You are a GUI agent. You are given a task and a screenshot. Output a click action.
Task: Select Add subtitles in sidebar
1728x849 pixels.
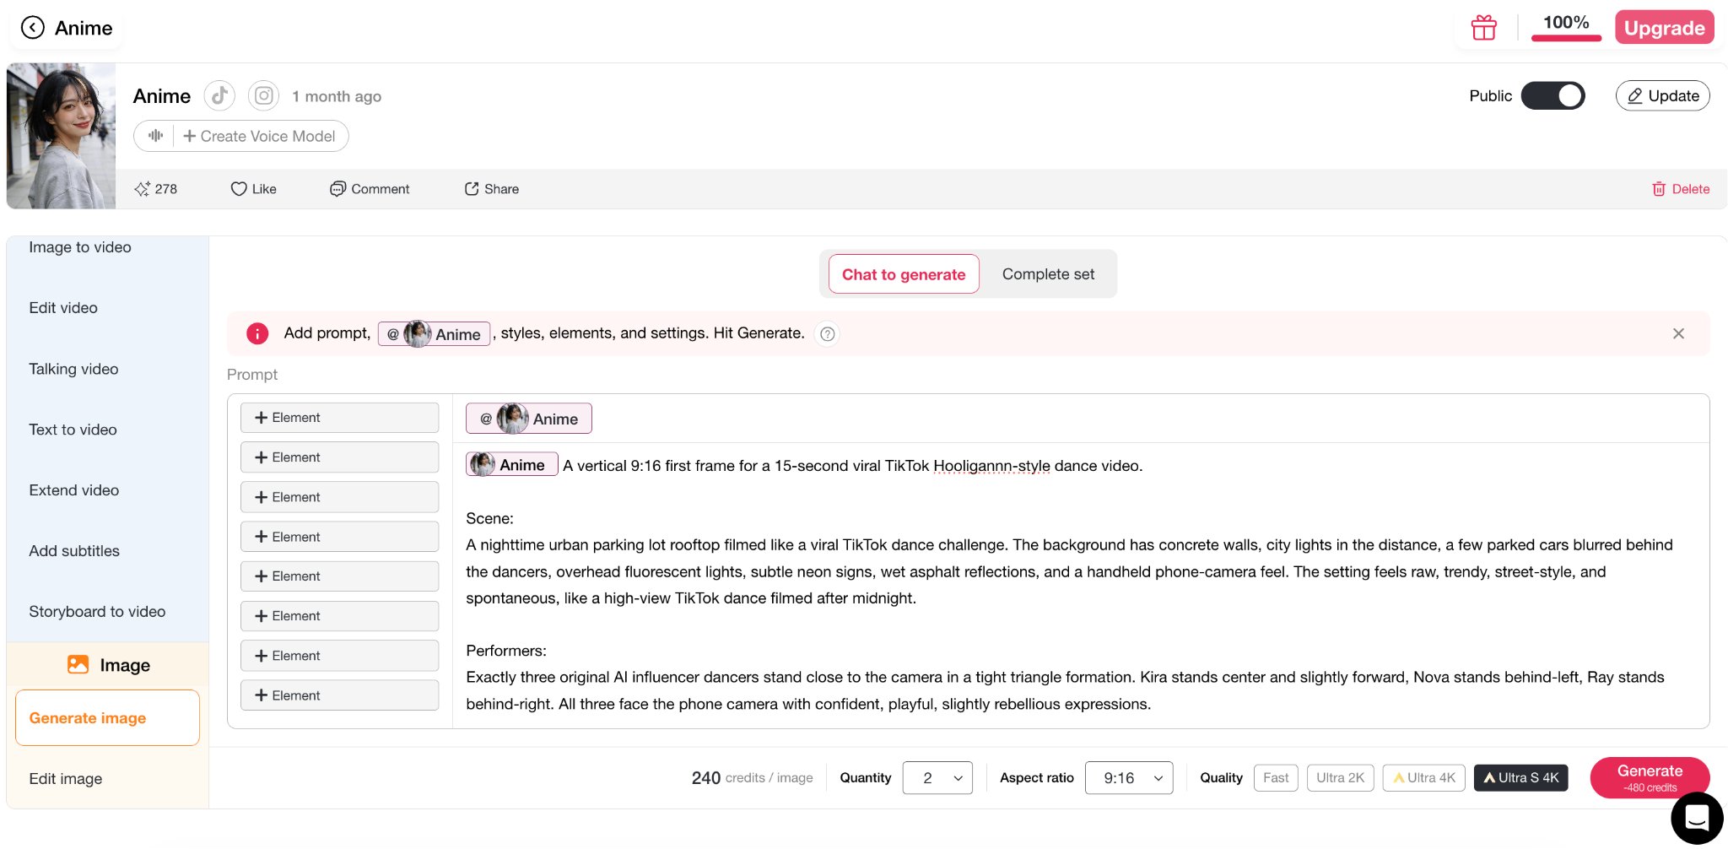click(x=74, y=551)
